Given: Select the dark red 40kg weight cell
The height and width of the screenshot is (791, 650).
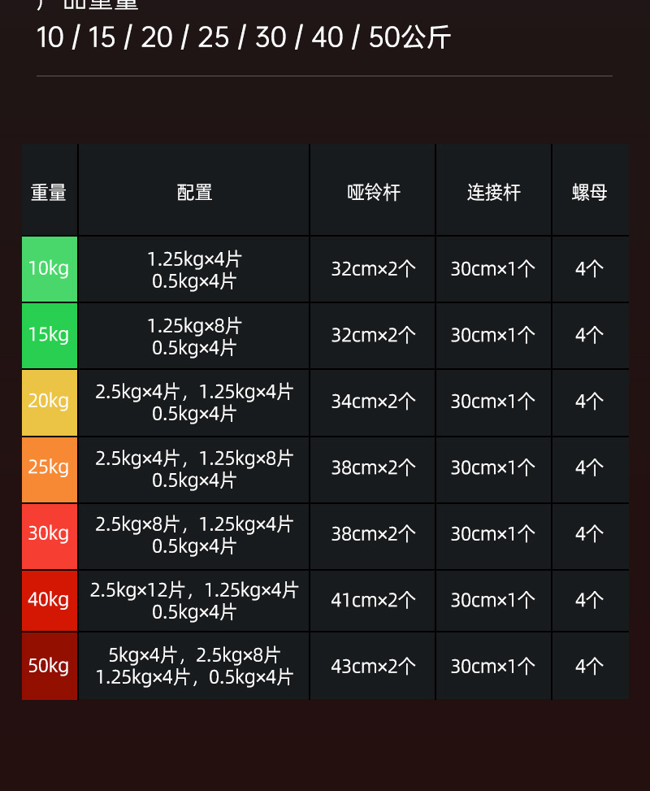Looking at the screenshot, I should [x=50, y=600].
